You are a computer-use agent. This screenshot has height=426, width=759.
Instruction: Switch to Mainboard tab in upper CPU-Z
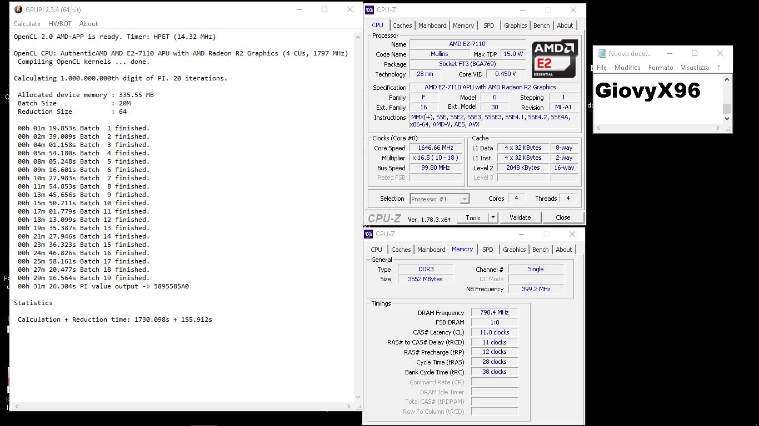pyautogui.click(x=432, y=26)
